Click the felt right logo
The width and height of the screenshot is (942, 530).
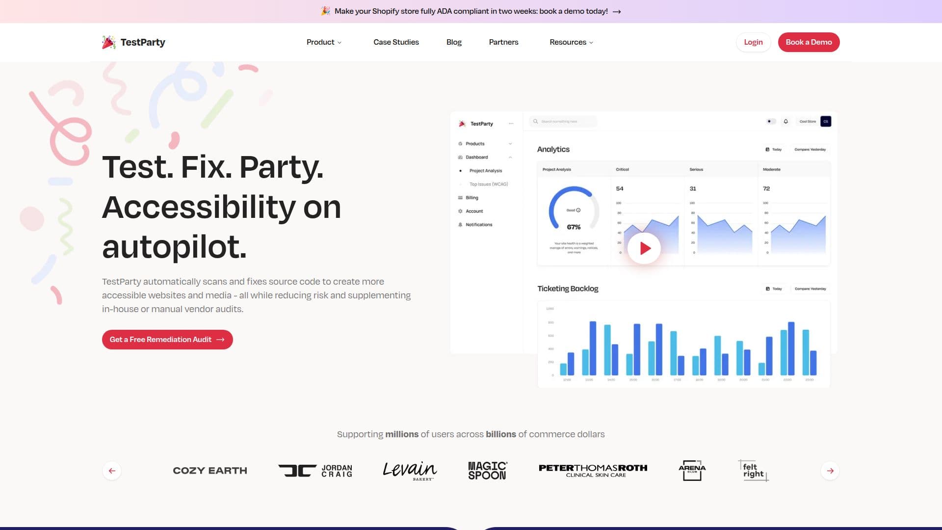(754, 471)
